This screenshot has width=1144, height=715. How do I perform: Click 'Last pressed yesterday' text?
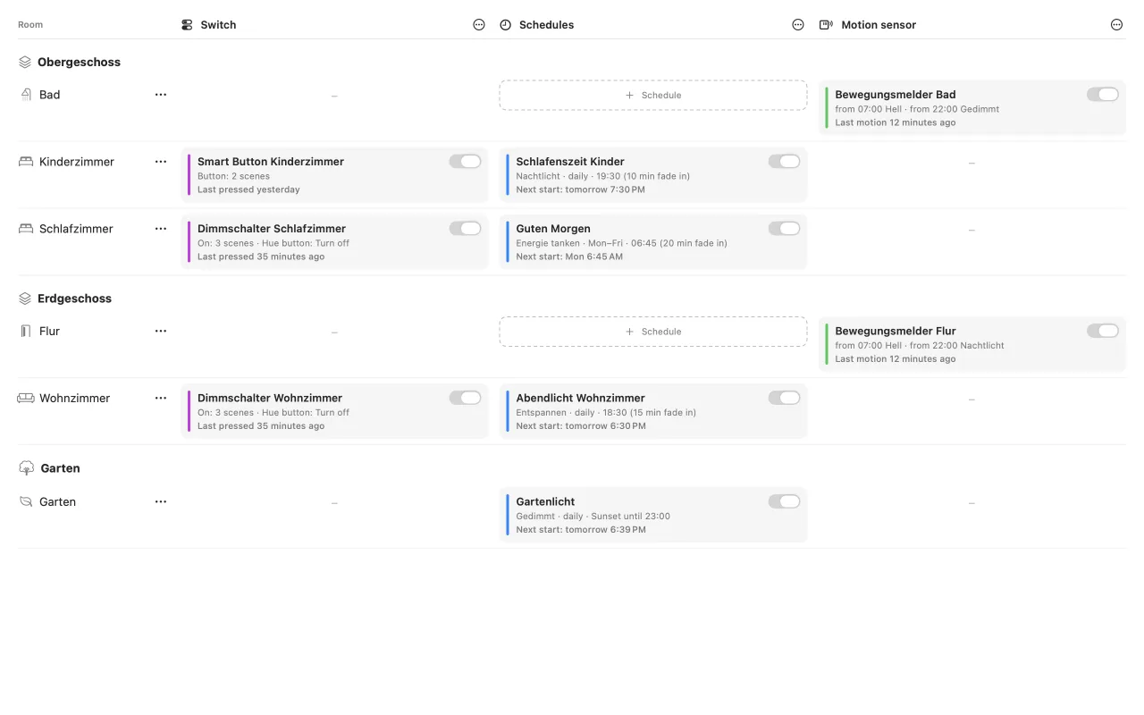248,189
